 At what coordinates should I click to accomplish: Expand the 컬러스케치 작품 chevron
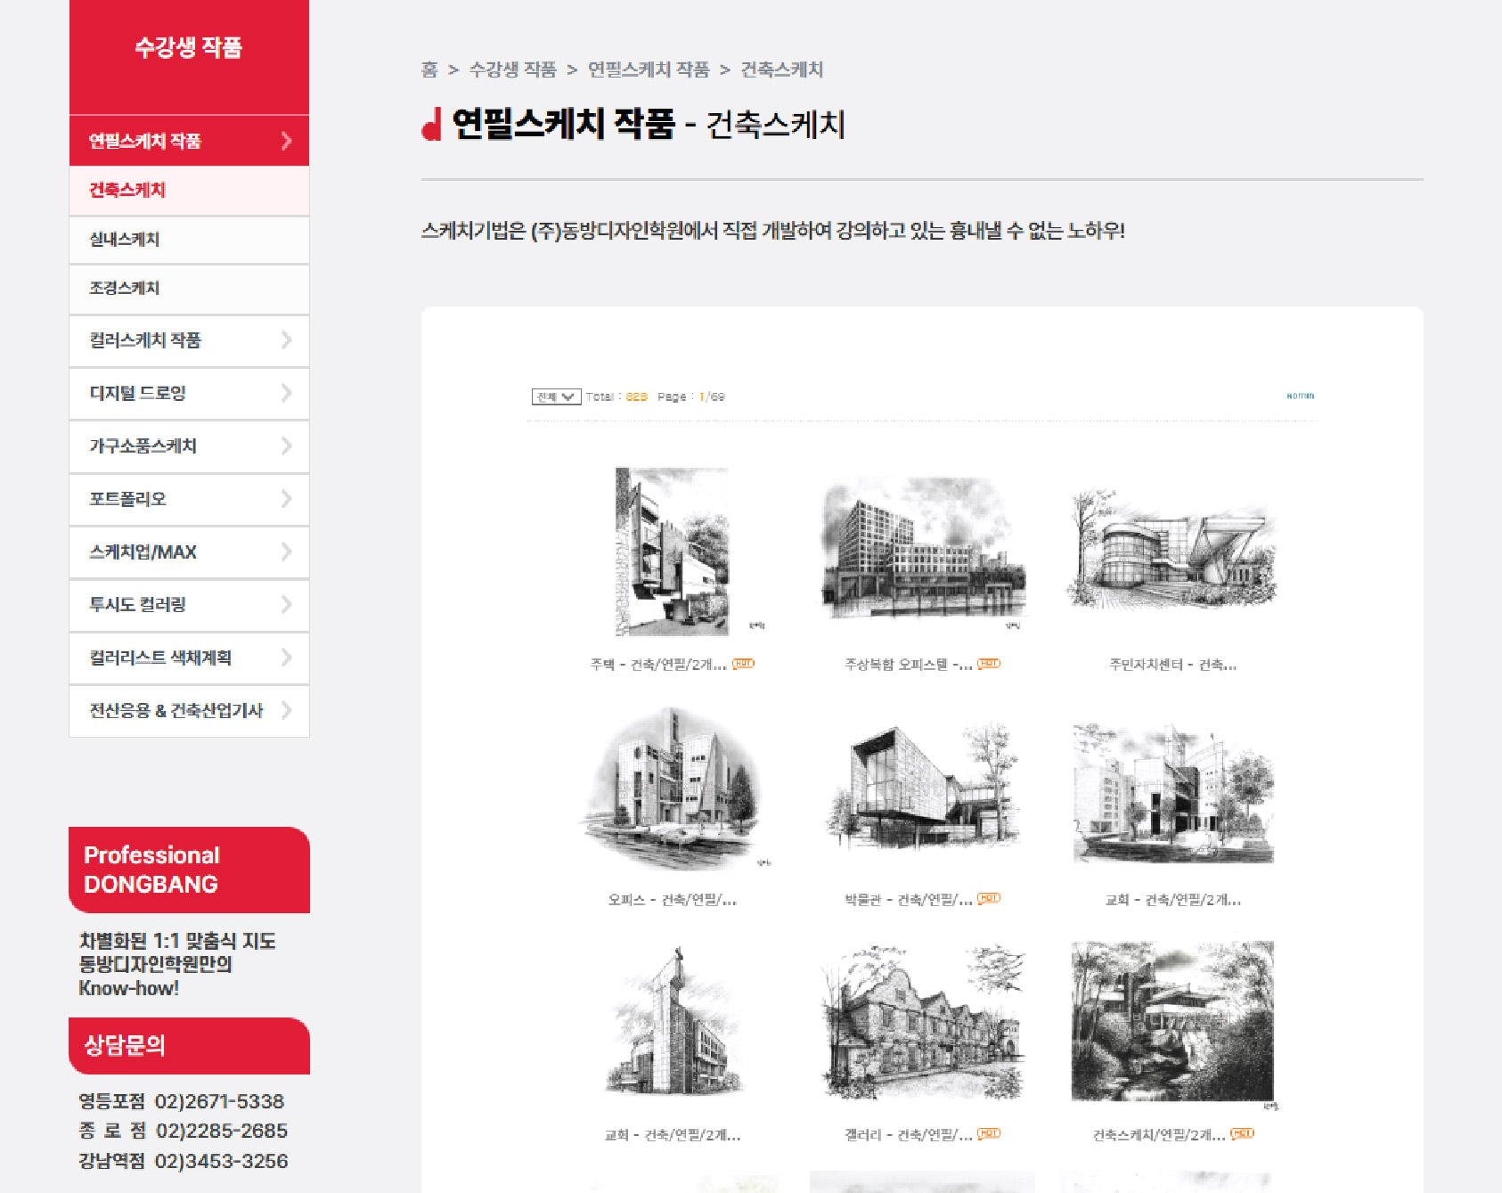click(x=286, y=340)
